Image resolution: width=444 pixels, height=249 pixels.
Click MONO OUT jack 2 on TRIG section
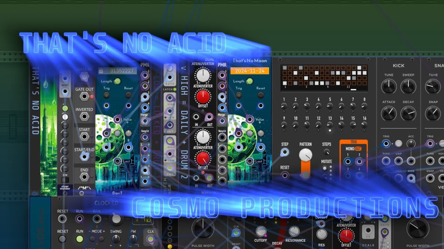click(359, 162)
